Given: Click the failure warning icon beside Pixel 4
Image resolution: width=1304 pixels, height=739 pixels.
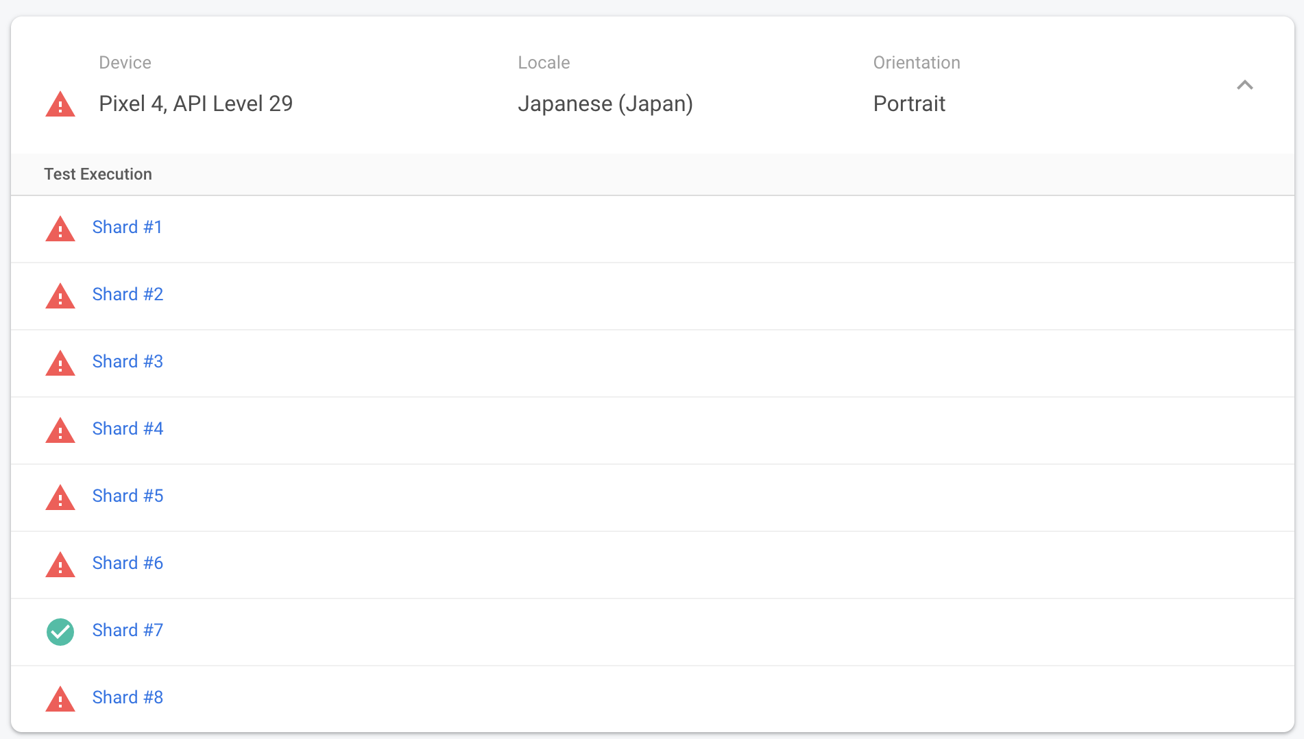Looking at the screenshot, I should pyautogui.click(x=60, y=105).
